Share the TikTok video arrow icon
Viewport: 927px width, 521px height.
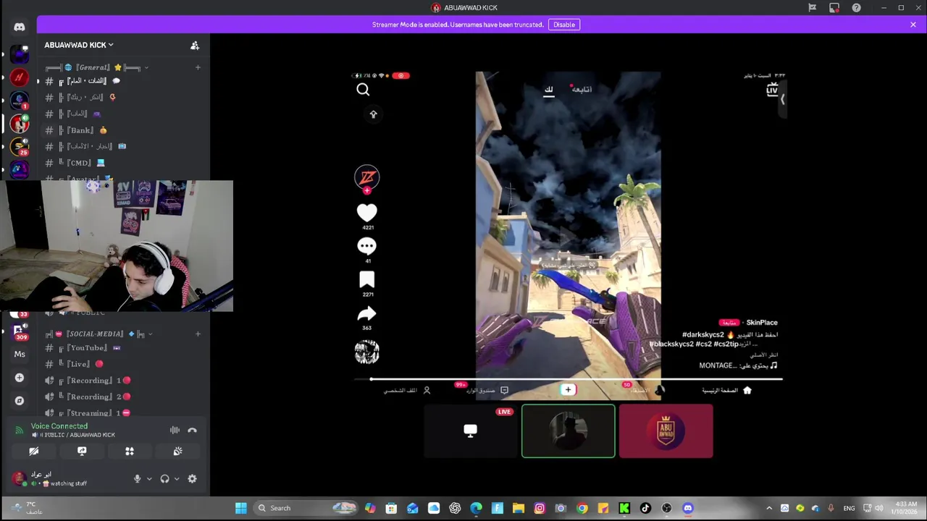(x=366, y=313)
